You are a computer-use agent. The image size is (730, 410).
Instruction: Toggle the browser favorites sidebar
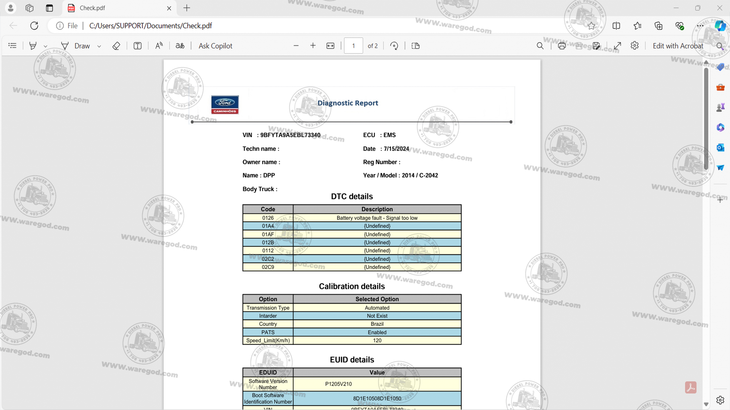point(638,25)
